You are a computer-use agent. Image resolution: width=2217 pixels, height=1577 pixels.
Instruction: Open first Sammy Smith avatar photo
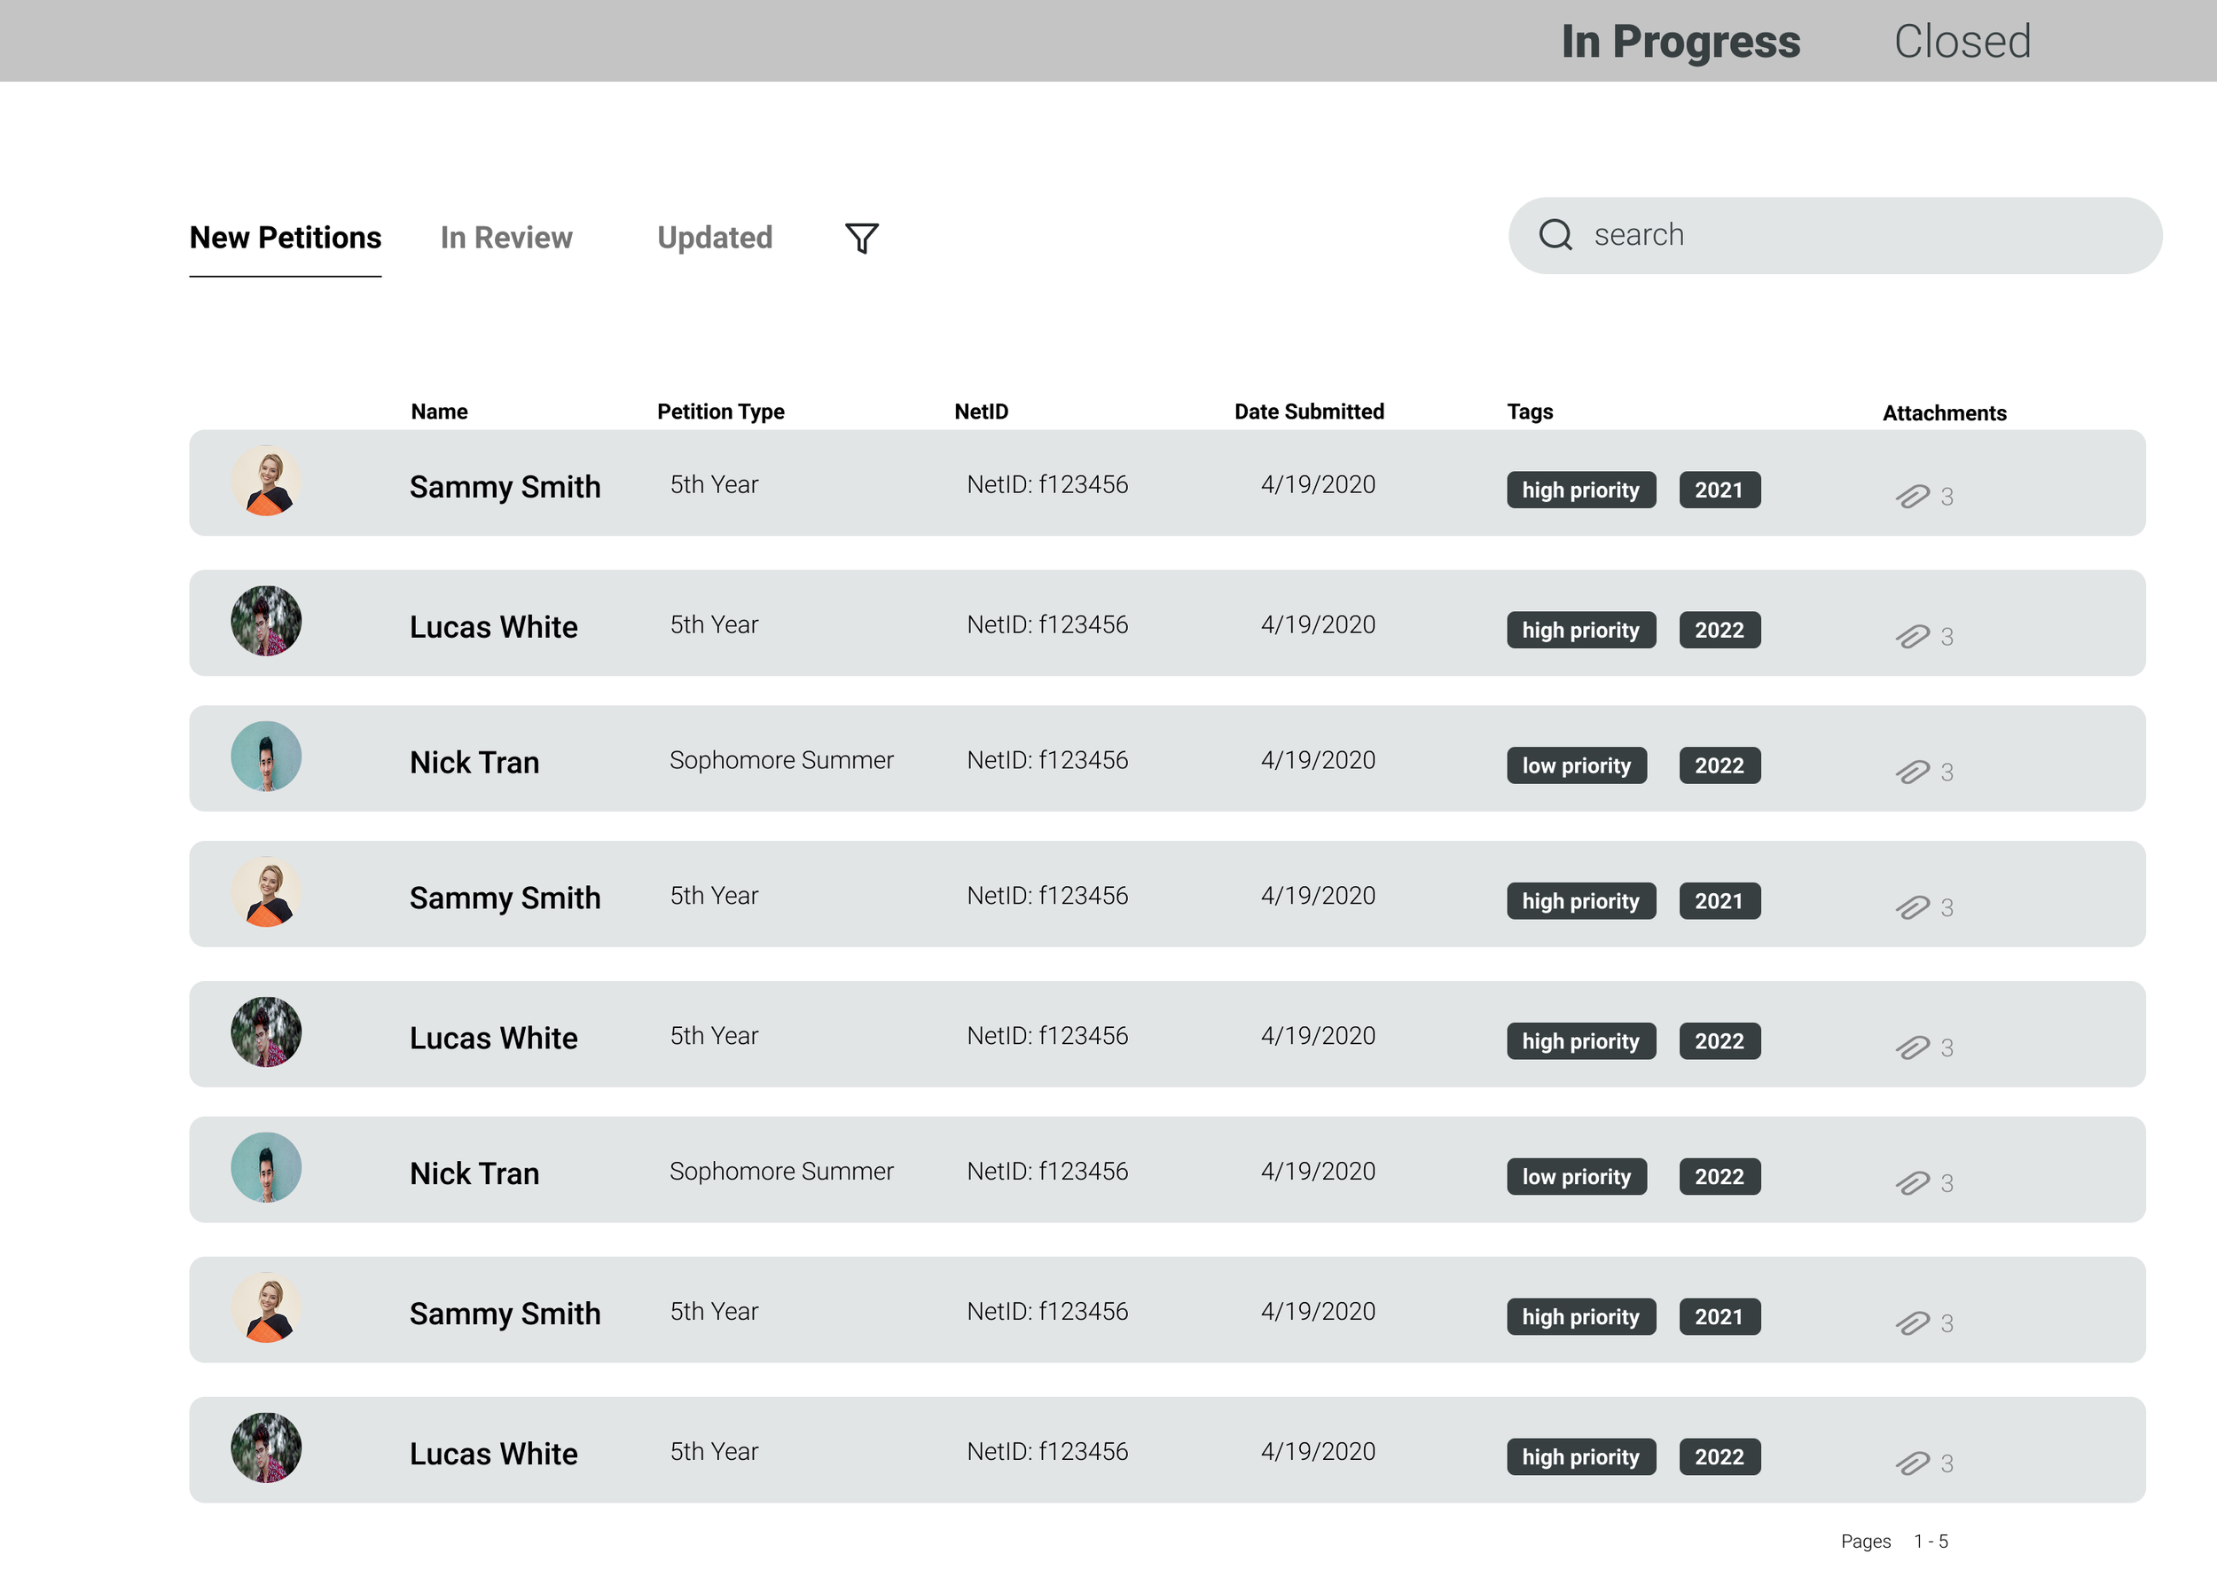266,482
